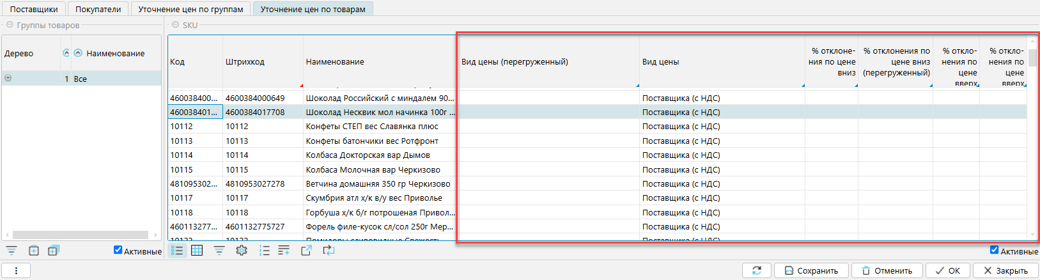
Task: Collapse the Группы товаров panel
Action: pyautogui.click(x=10, y=25)
